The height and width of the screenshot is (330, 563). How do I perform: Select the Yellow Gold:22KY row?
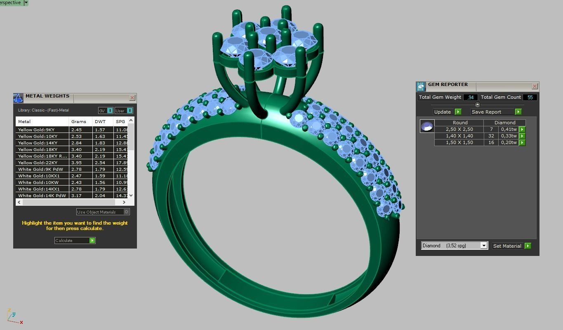(x=72, y=163)
